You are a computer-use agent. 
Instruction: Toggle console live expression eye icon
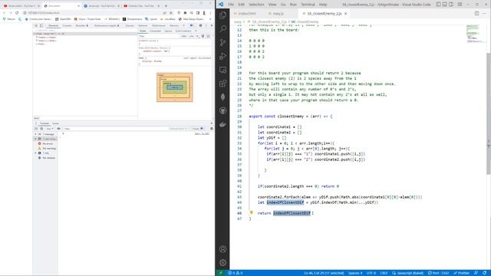pos(58,129)
